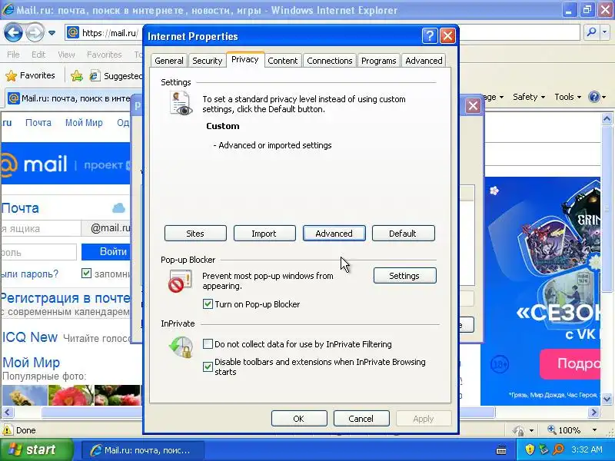Select the Mail.ru browser tab
The width and height of the screenshot is (615, 461).
point(69,98)
